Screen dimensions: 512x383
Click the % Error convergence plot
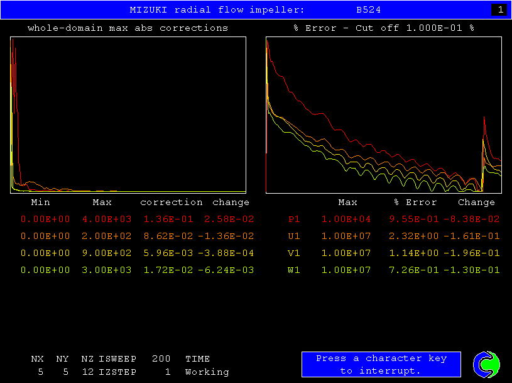(x=384, y=115)
